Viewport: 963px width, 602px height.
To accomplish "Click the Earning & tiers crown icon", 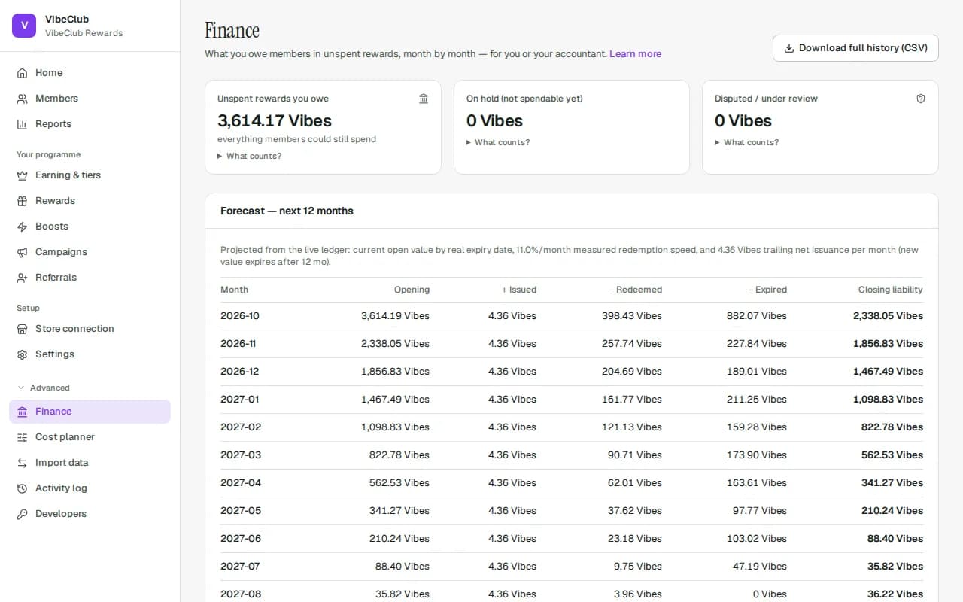I will click(22, 175).
